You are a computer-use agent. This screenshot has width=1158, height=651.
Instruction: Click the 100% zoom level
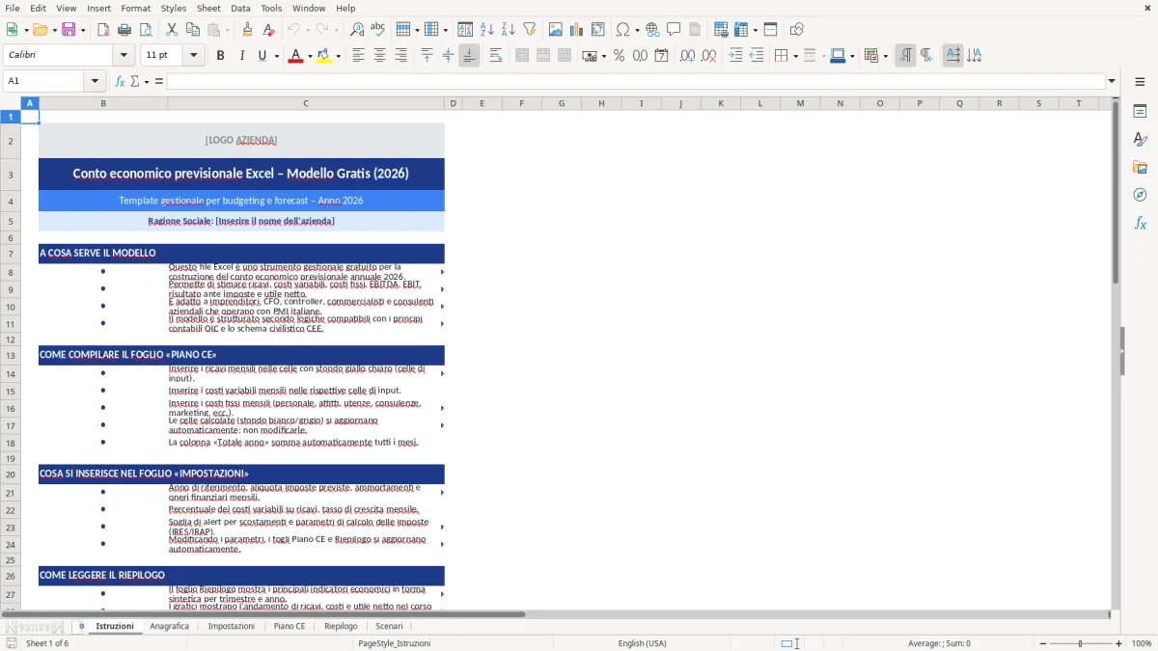1142,643
